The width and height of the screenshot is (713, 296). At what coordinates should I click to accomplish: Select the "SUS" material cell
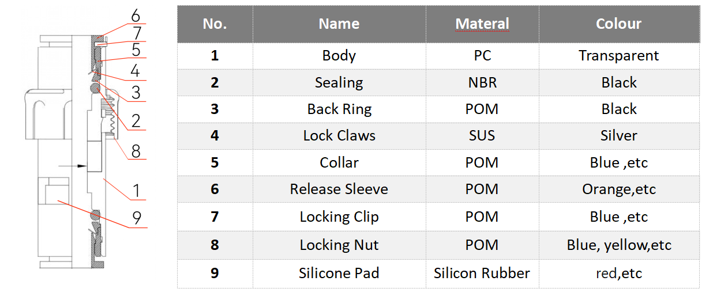click(482, 136)
